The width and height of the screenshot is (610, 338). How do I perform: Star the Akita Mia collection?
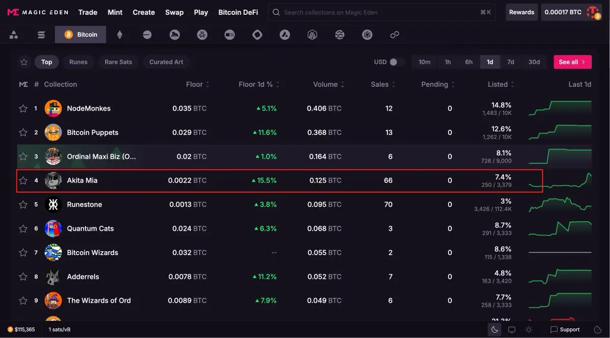point(23,180)
